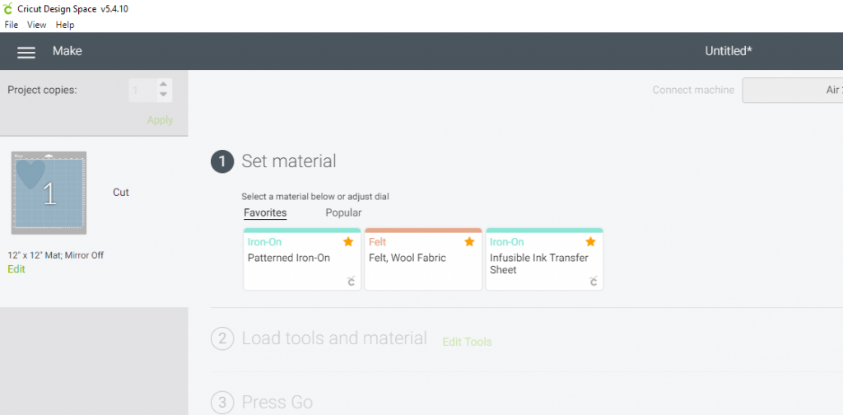Unfavorite star on Felt, Wool Fabric card

tap(469, 242)
